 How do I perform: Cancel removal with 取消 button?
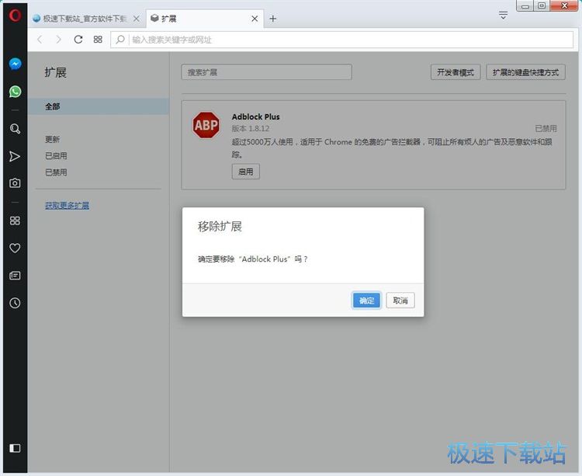click(x=400, y=301)
